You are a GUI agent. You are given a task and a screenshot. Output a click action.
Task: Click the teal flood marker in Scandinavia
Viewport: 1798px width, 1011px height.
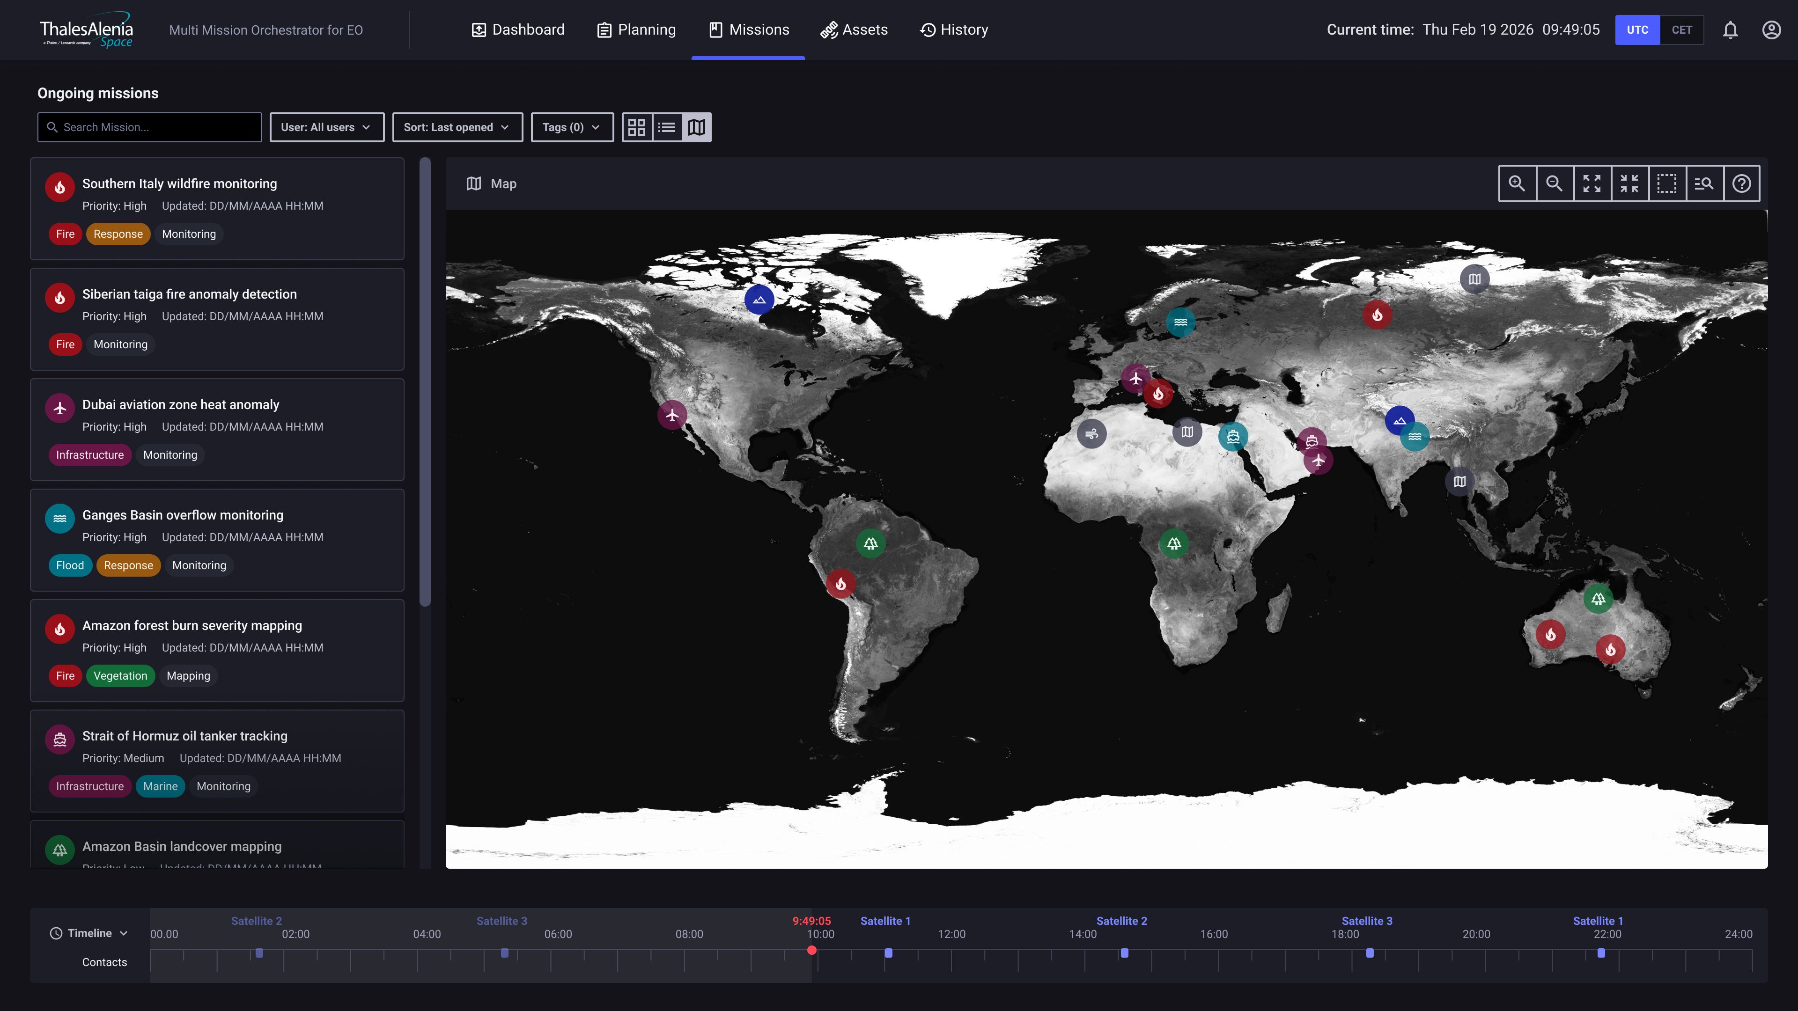pyautogui.click(x=1181, y=322)
